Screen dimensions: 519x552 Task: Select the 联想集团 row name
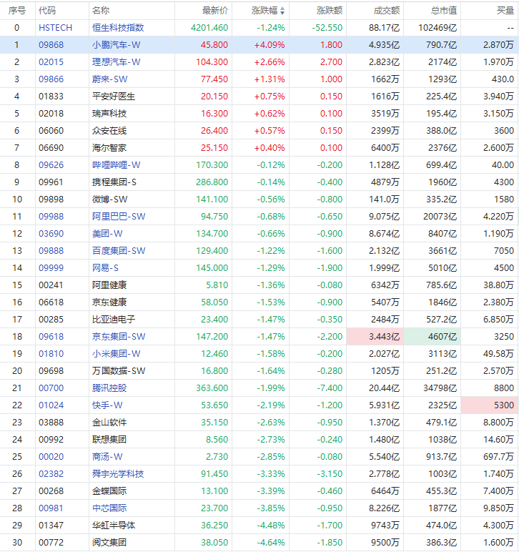109,440
